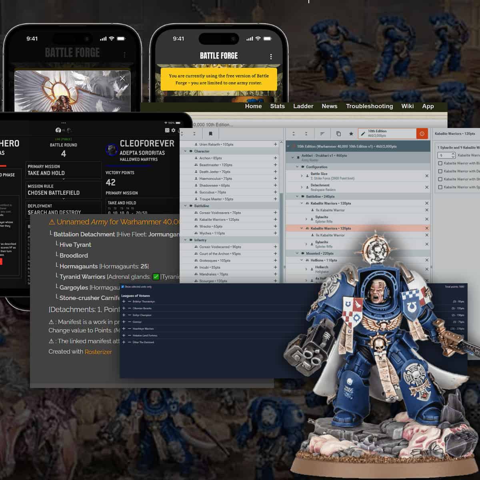
Task: Remove Ûthar The Destined with minus
Action: tap(129, 342)
